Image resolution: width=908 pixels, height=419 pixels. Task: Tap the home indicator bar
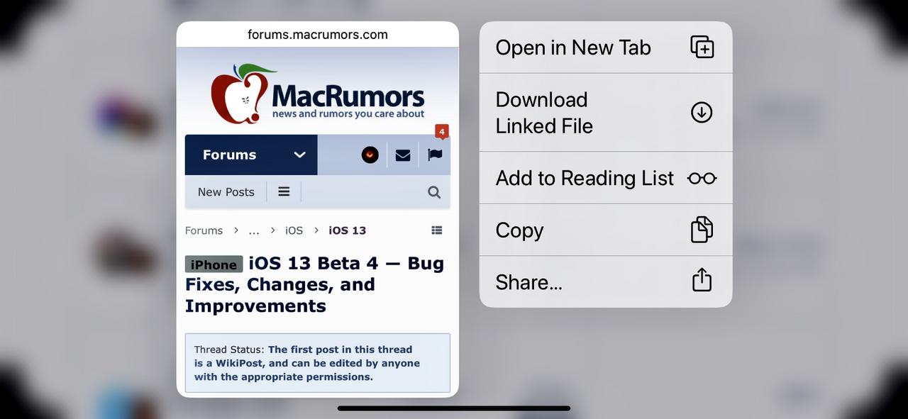(454, 408)
